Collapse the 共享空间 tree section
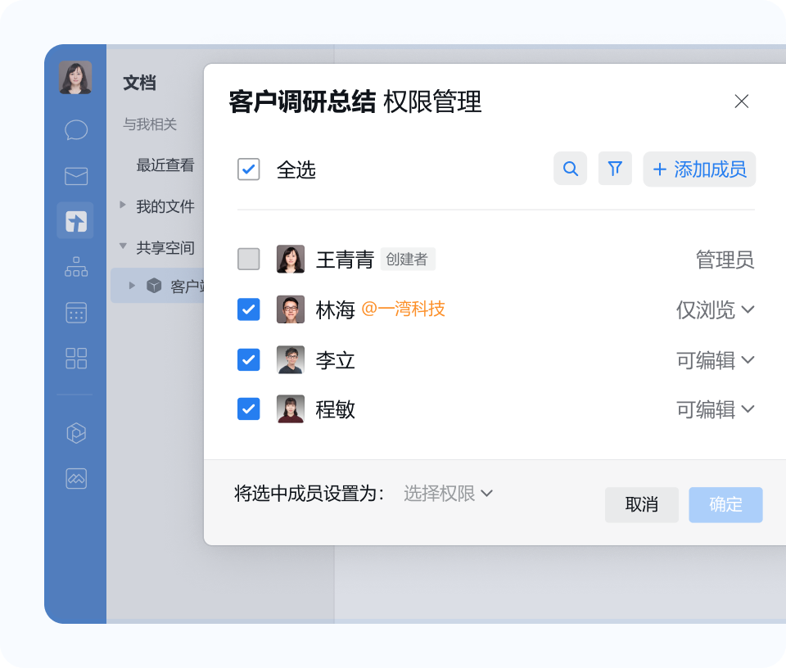The height and width of the screenshot is (668, 786). (x=123, y=247)
